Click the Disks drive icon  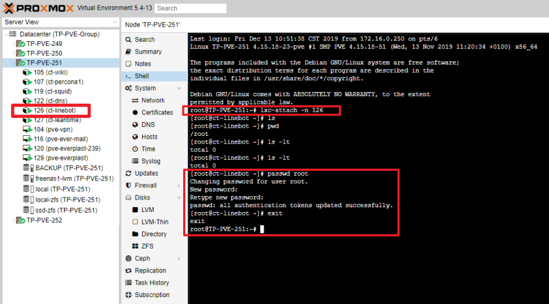[x=128, y=198]
